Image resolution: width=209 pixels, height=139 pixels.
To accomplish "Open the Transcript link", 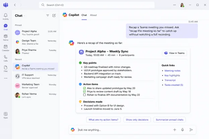I will (170, 80).
